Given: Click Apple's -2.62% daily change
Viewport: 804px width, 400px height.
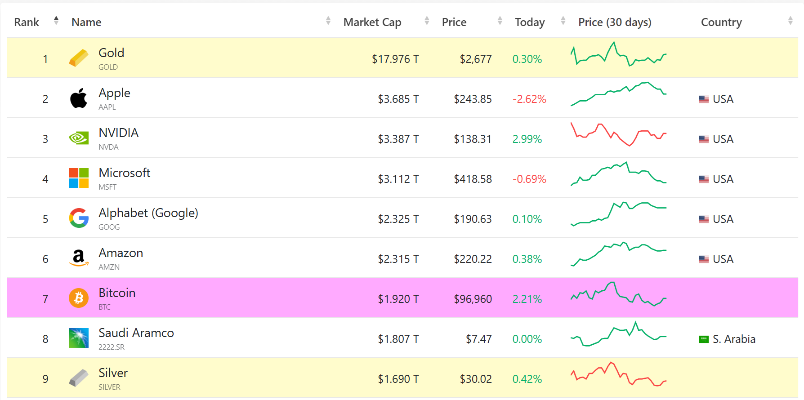Looking at the screenshot, I should tap(529, 99).
